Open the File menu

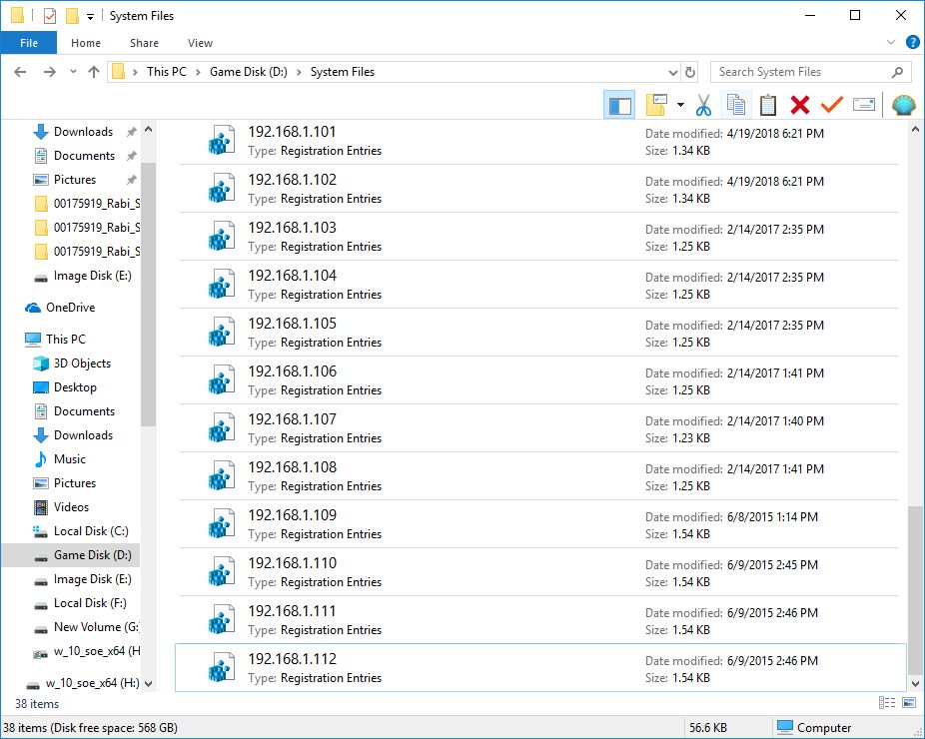tap(29, 43)
